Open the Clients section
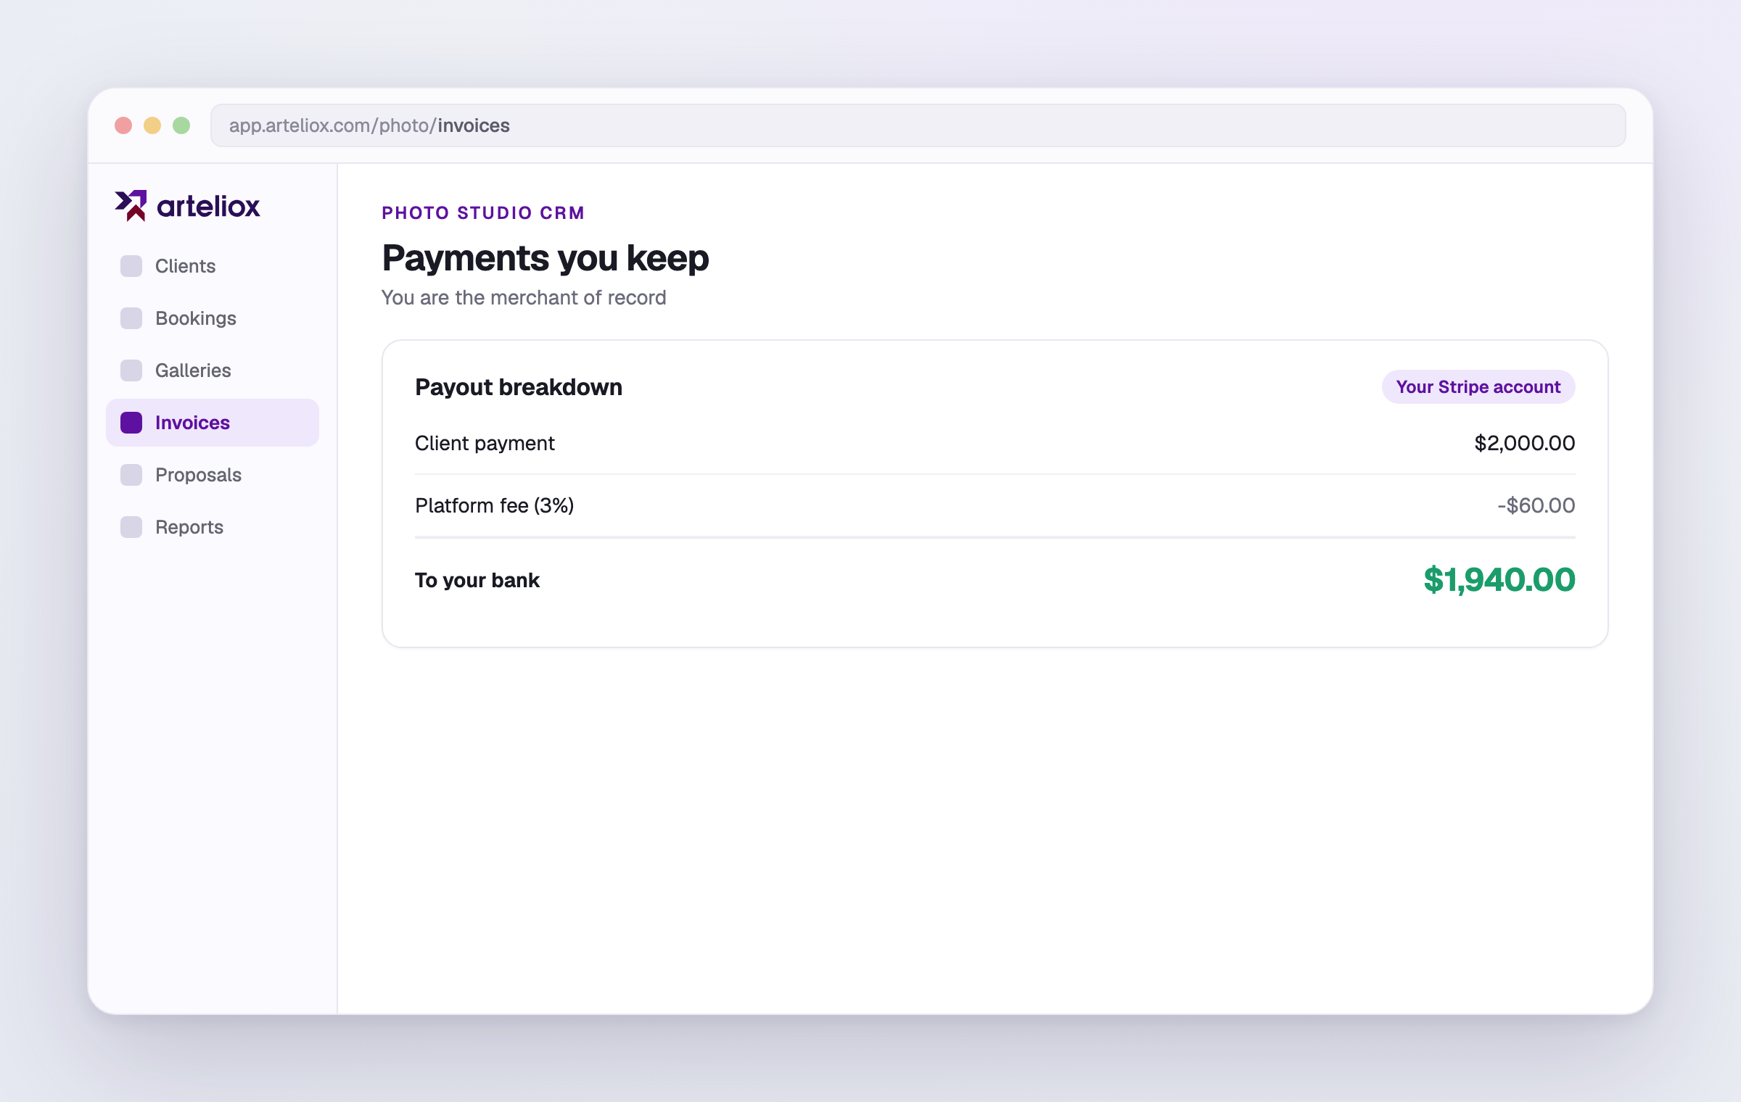Image resolution: width=1741 pixels, height=1102 pixels. click(x=213, y=266)
